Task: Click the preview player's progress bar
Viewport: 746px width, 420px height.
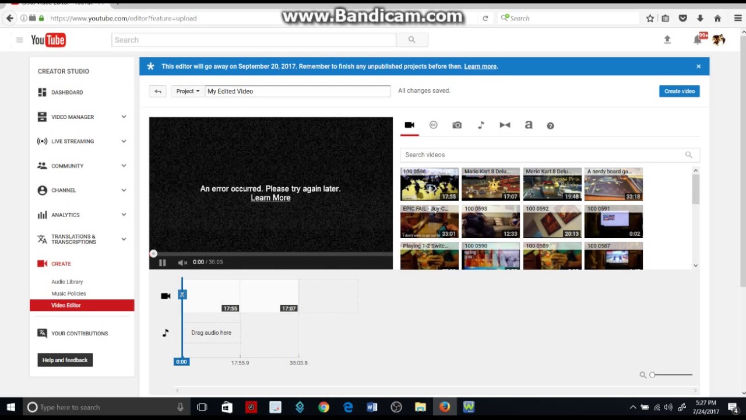Action: click(271, 254)
